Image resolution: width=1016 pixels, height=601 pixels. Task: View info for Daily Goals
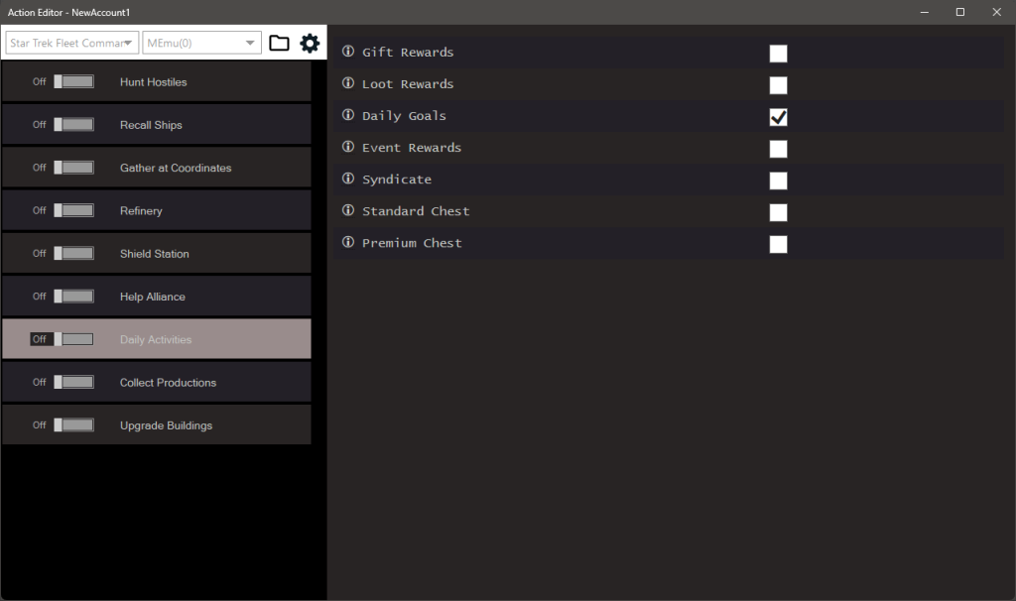[345, 115]
